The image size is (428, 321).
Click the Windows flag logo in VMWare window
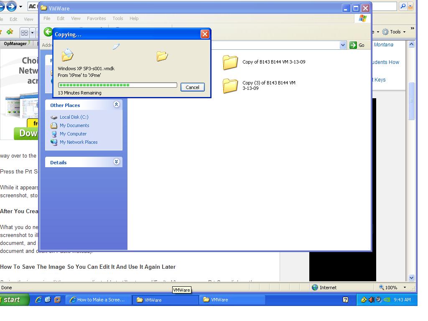click(363, 18)
